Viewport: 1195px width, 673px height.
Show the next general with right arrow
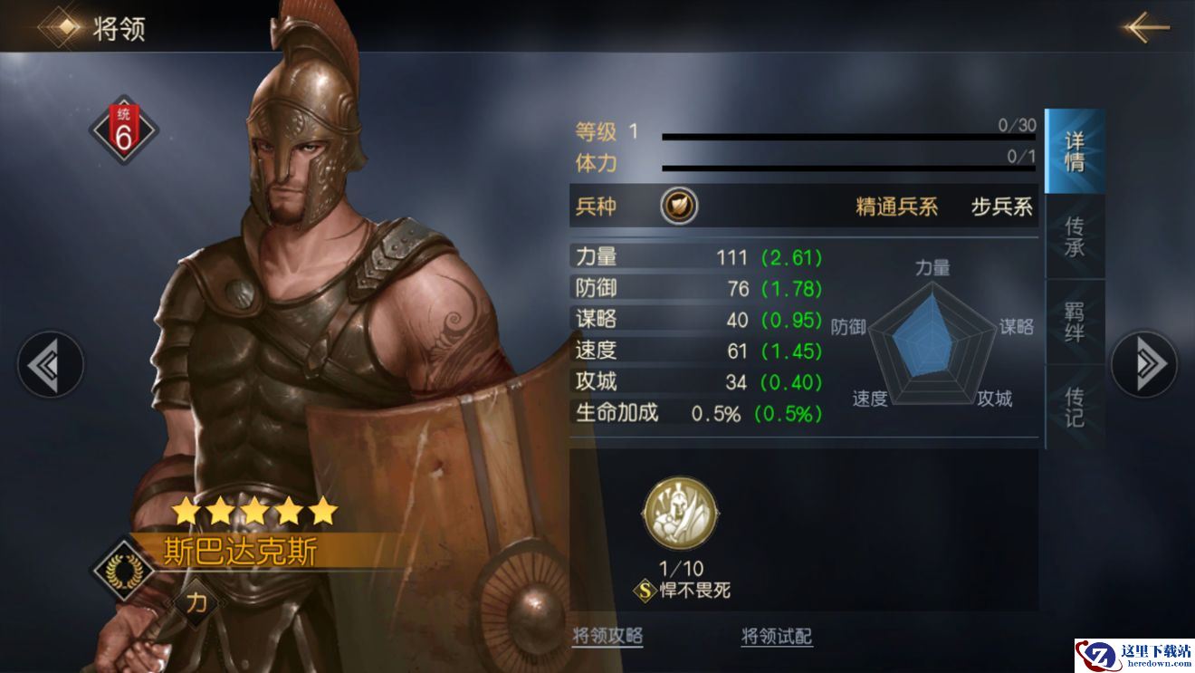pos(1144,364)
